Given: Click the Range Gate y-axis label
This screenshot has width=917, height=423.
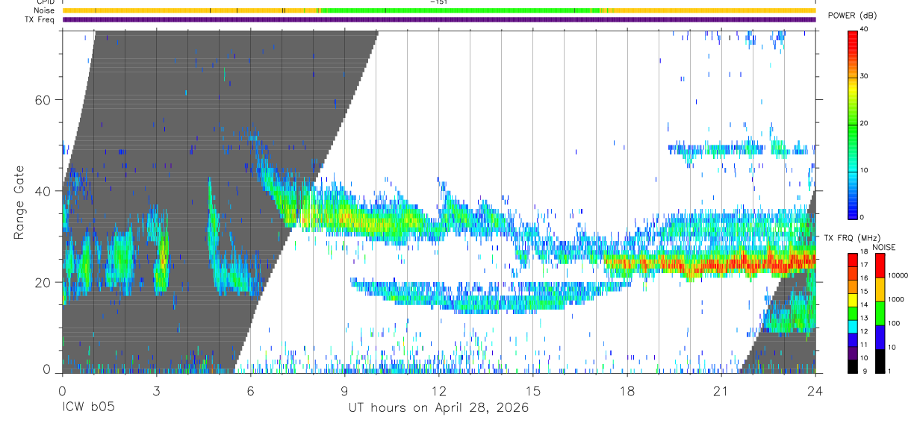Looking at the screenshot, I should 19,202.
